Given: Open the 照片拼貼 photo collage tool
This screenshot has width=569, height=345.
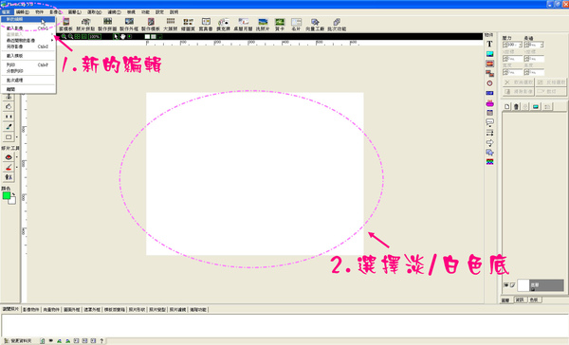Looking at the screenshot, I should point(85,25).
